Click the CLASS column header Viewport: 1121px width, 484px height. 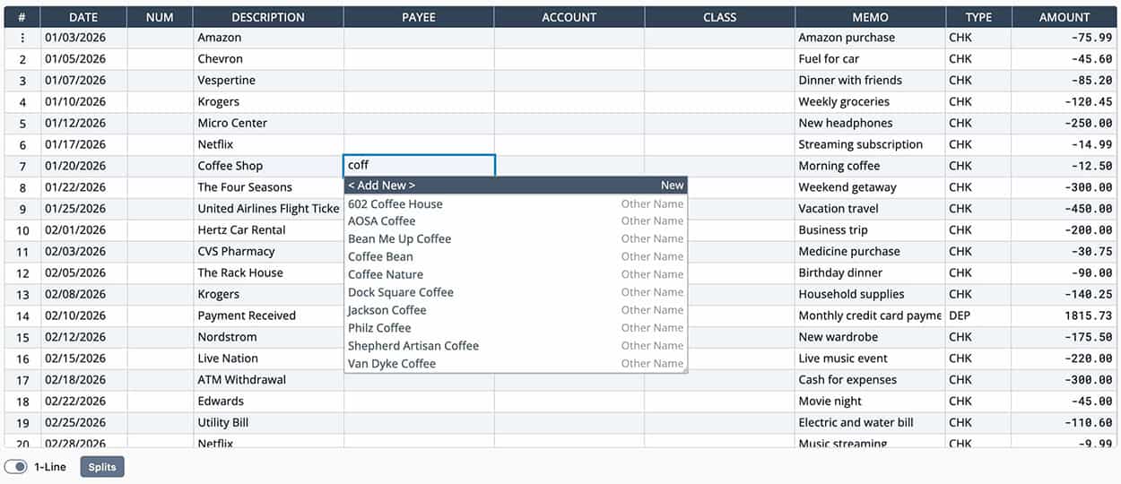(x=719, y=17)
